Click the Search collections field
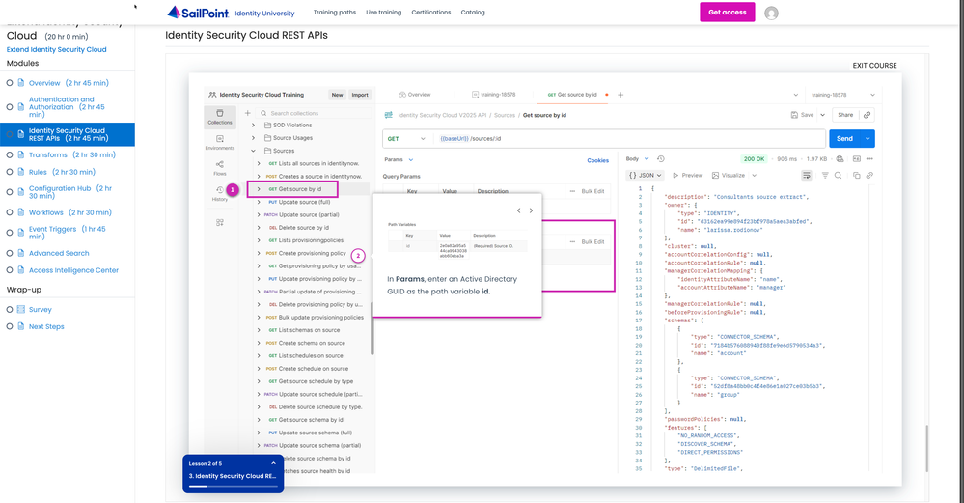Viewport: 964px width, 503px height. coord(314,113)
